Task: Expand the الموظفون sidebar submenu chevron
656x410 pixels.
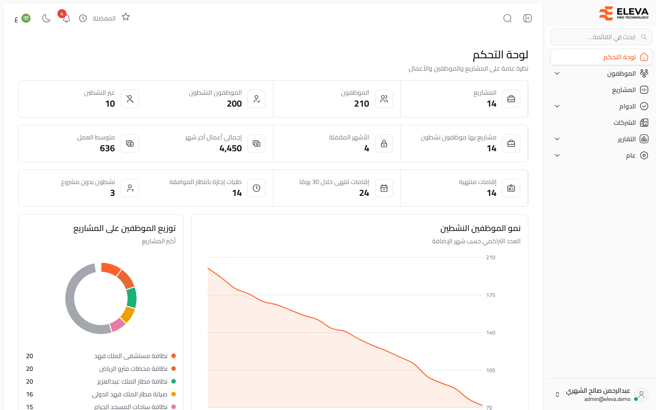Action: coord(557,73)
